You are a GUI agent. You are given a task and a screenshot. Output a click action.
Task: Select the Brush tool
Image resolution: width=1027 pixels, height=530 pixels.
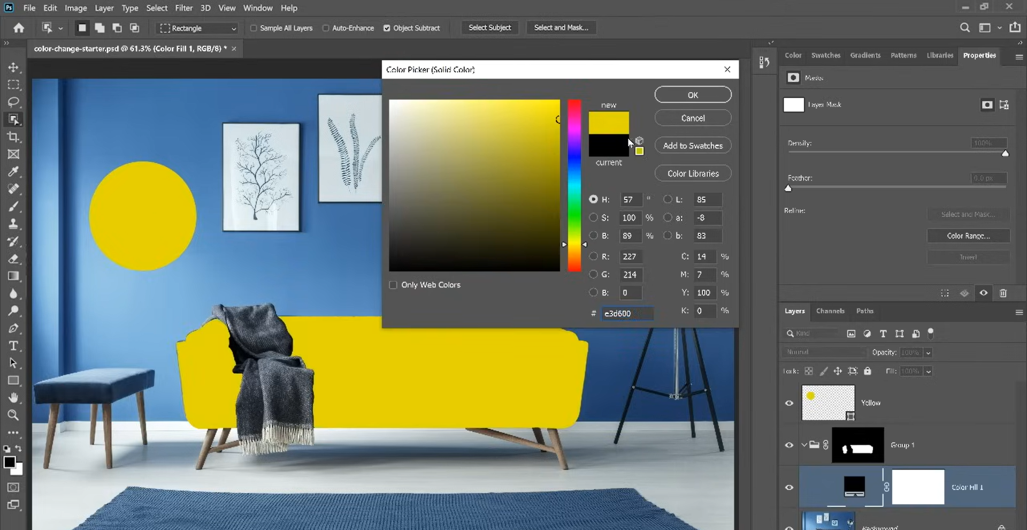13,207
